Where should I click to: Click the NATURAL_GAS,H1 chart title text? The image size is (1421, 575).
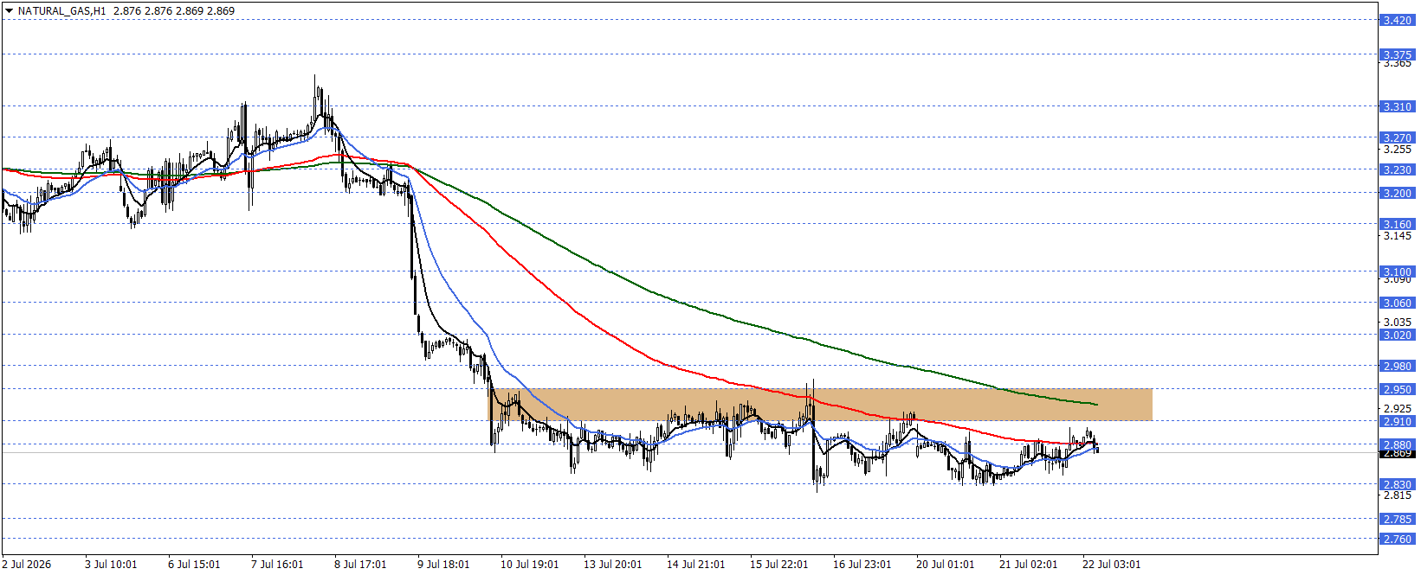coord(61,11)
